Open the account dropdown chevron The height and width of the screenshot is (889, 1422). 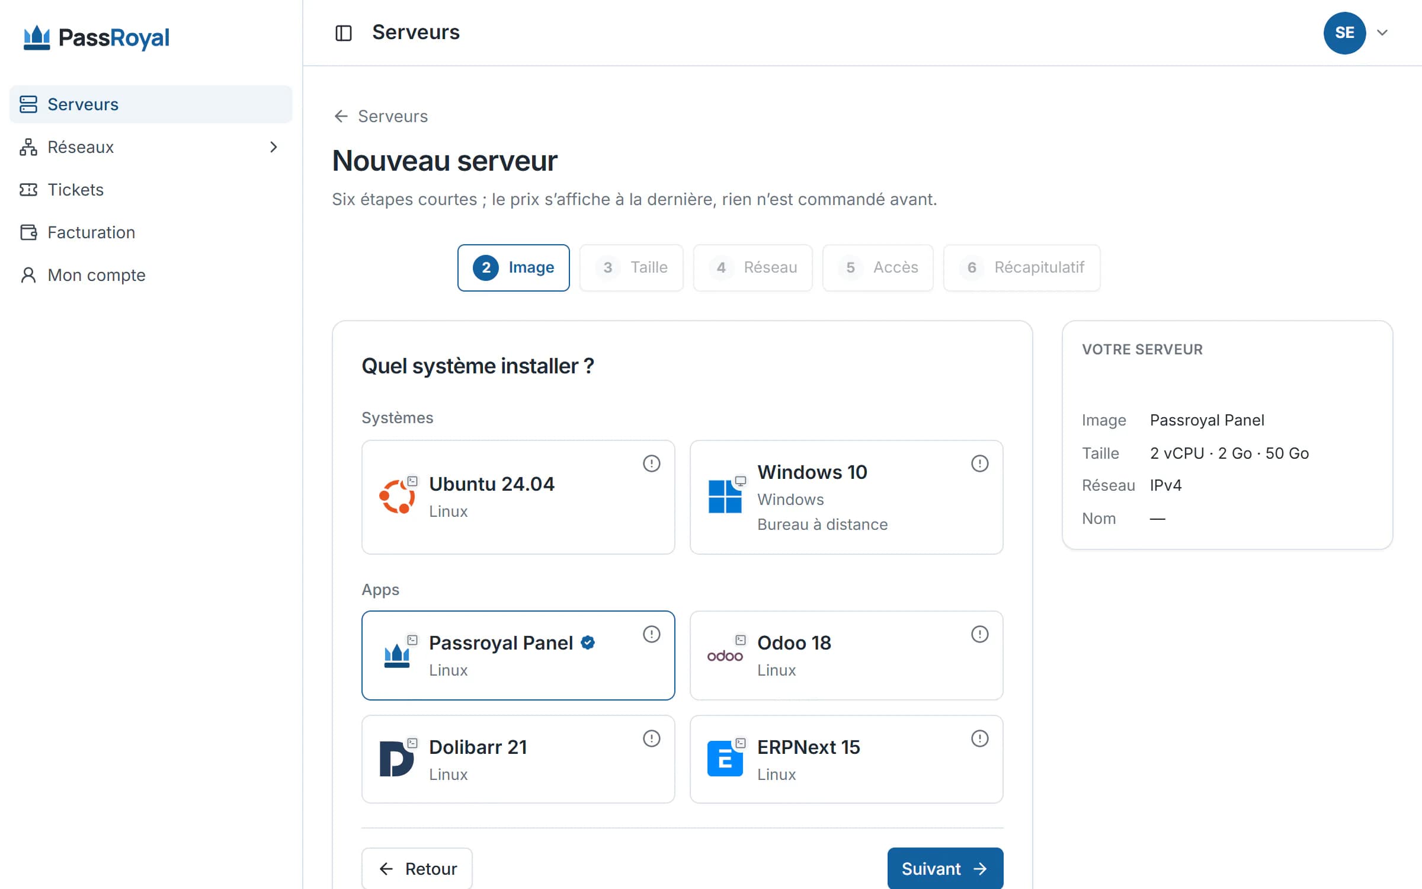pyautogui.click(x=1382, y=33)
